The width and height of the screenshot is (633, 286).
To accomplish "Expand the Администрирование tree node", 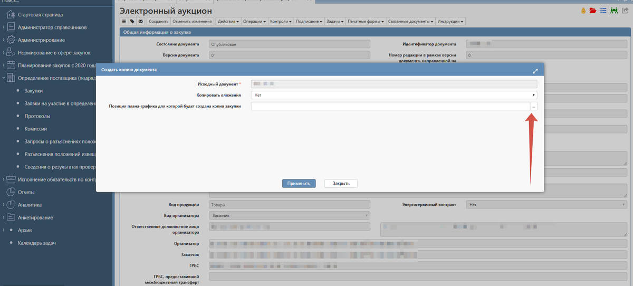I will (4, 40).
